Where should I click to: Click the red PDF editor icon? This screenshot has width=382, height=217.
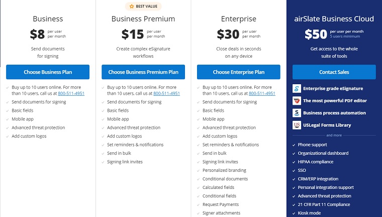point(297,101)
